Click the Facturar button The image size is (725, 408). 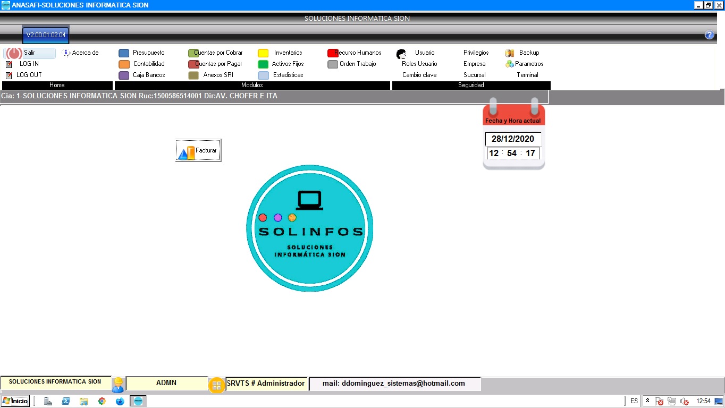click(198, 151)
